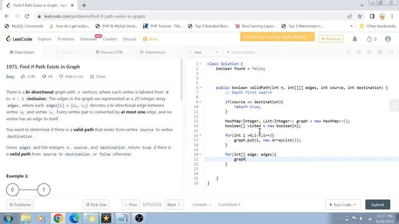The image size is (399, 224).
Task: Toggle Autocomplete option
Action: point(241,52)
